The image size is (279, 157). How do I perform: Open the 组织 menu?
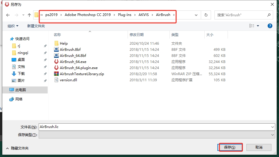(x=13, y=26)
